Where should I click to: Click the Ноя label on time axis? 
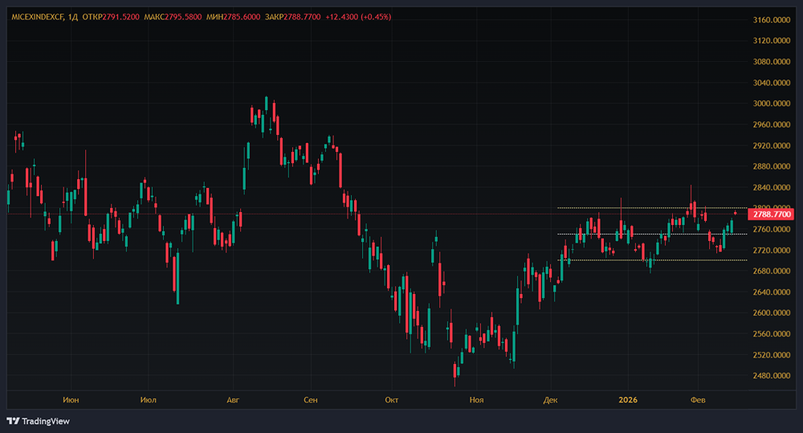477,399
